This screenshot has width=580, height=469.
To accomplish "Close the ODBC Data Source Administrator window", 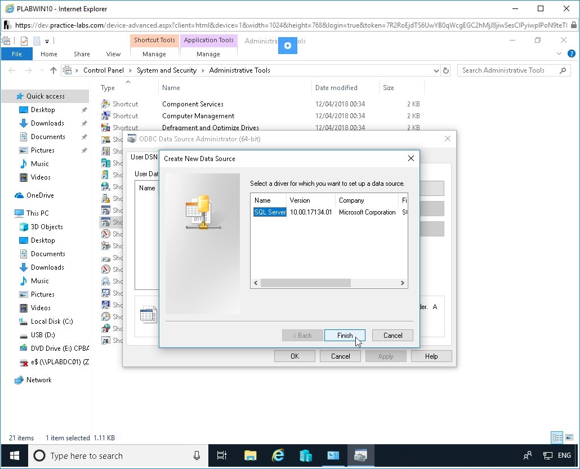I will tap(448, 139).
